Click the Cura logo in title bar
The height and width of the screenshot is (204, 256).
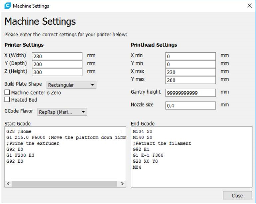pos(7,6)
